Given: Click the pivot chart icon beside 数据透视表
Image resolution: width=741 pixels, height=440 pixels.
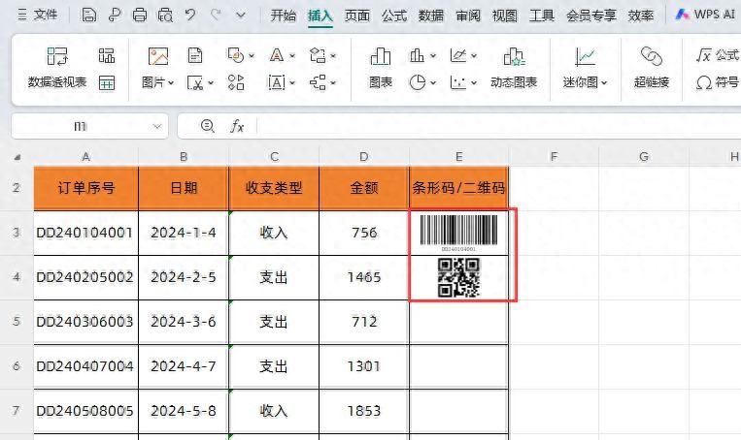Looking at the screenshot, I should [107, 55].
